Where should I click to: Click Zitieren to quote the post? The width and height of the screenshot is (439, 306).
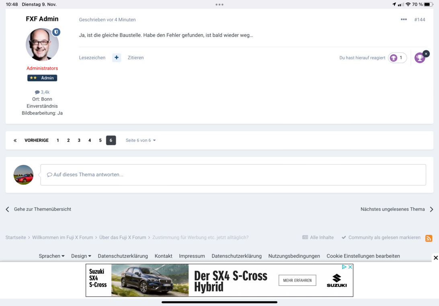click(x=135, y=58)
